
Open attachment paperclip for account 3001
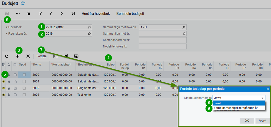pyautogui.click(x=9, y=81)
